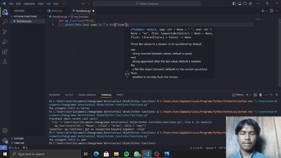Click the Ln 2, Col 42 status item
The height and width of the screenshot is (158, 281).
click(x=196, y=148)
